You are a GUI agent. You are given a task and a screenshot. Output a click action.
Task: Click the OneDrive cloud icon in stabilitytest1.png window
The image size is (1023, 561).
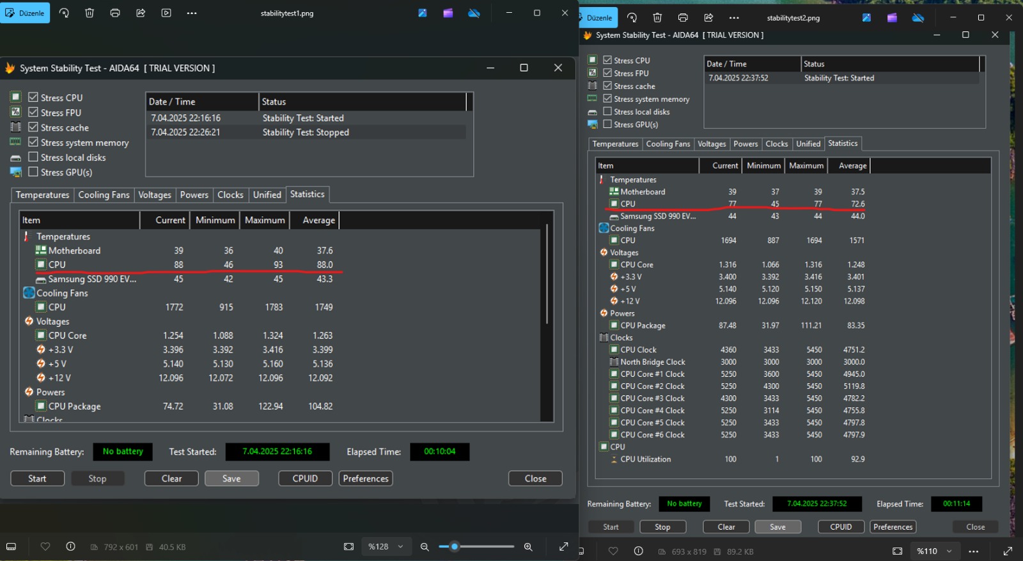(474, 13)
